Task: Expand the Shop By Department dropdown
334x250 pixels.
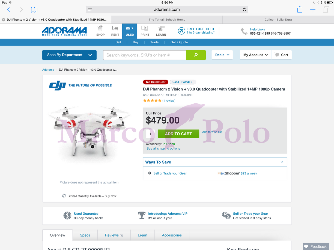Action: point(69,55)
